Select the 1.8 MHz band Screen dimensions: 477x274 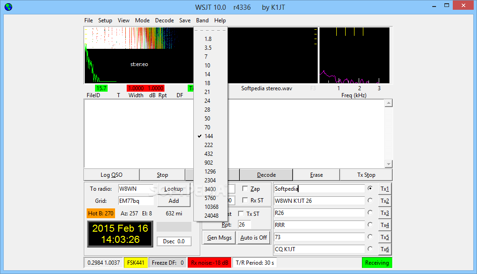pyautogui.click(x=211, y=39)
